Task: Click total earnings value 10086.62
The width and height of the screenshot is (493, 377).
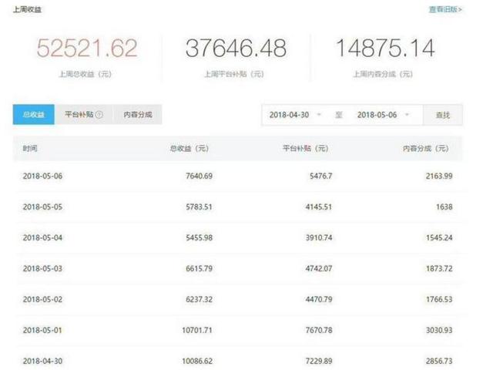Action: (197, 361)
